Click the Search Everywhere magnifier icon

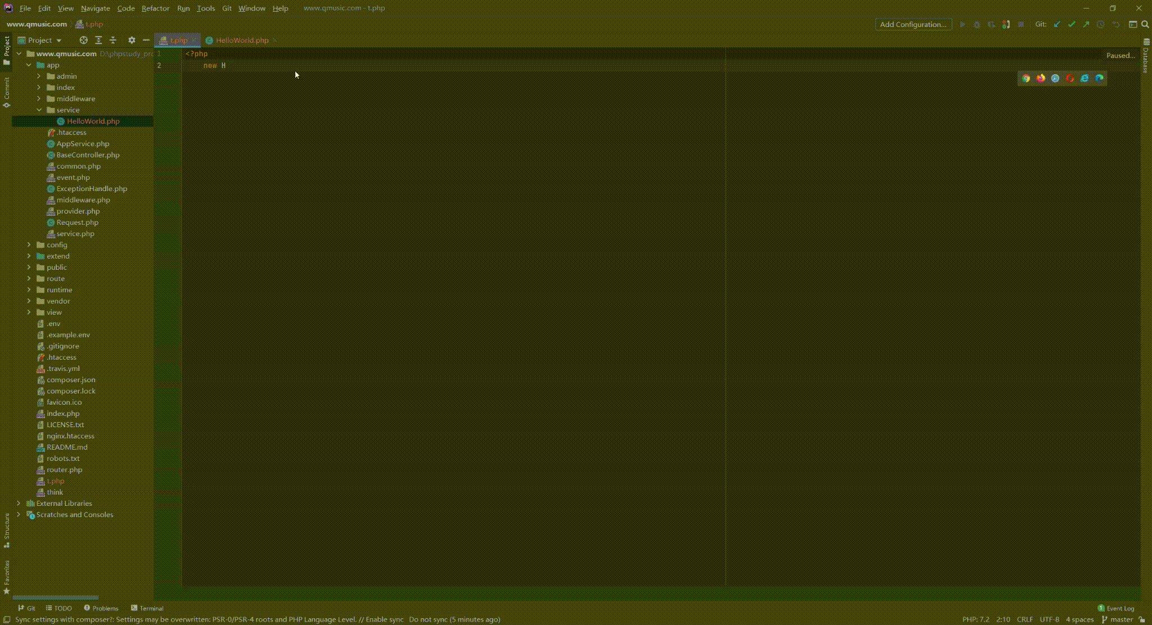click(1145, 24)
